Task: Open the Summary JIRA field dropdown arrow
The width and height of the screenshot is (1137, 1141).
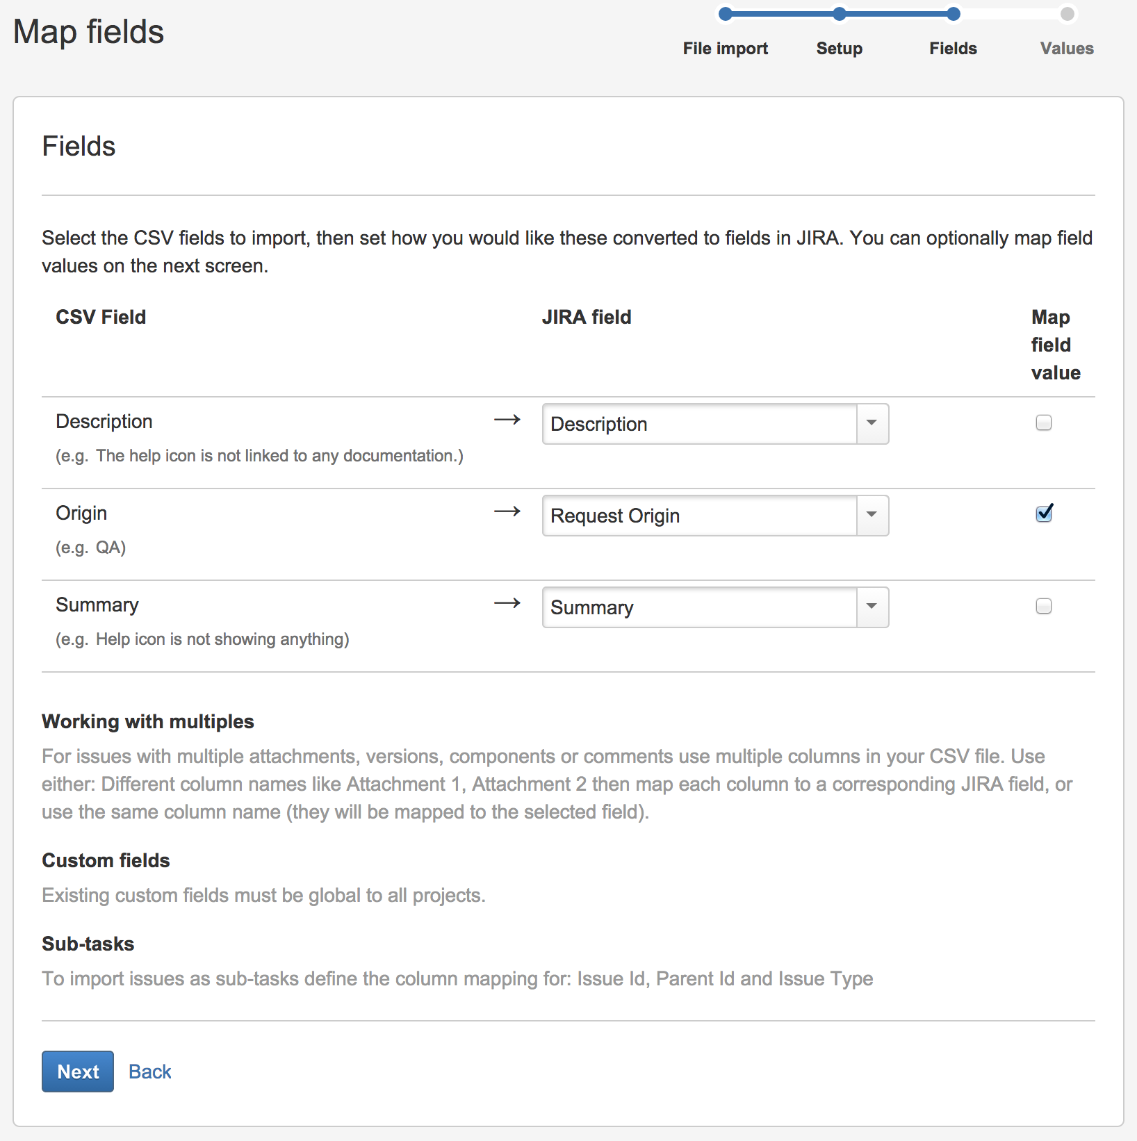Action: point(872,607)
